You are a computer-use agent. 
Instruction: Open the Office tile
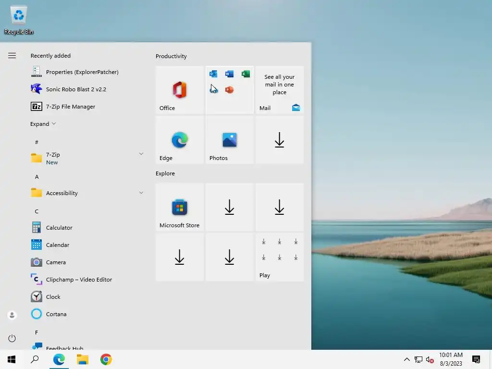tap(180, 90)
